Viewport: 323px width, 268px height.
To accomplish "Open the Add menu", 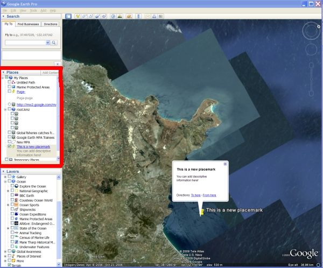I will coord(43,11).
